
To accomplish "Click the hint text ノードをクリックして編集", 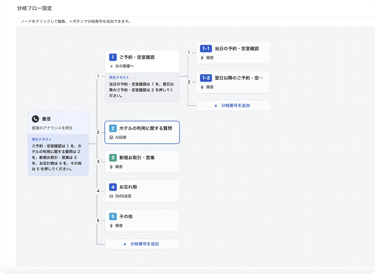I will pyautogui.click(x=76, y=21).
